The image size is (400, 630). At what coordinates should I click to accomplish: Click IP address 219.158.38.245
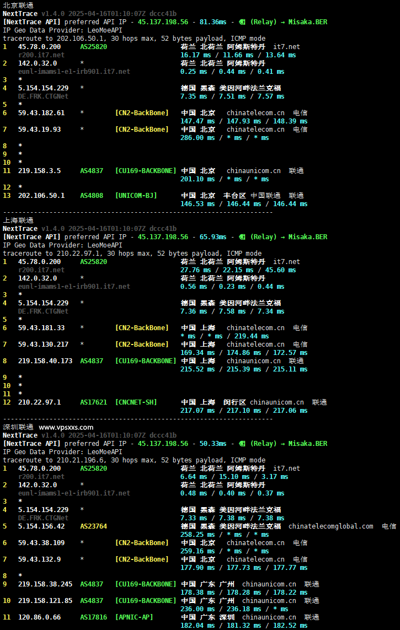(45, 584)
